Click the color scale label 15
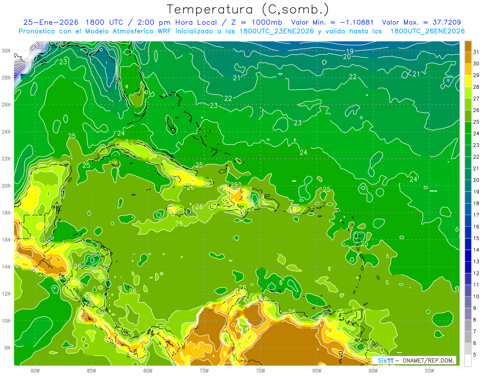Screen dimensions: 487x376 pyautogui.click(x=476, y=238)
